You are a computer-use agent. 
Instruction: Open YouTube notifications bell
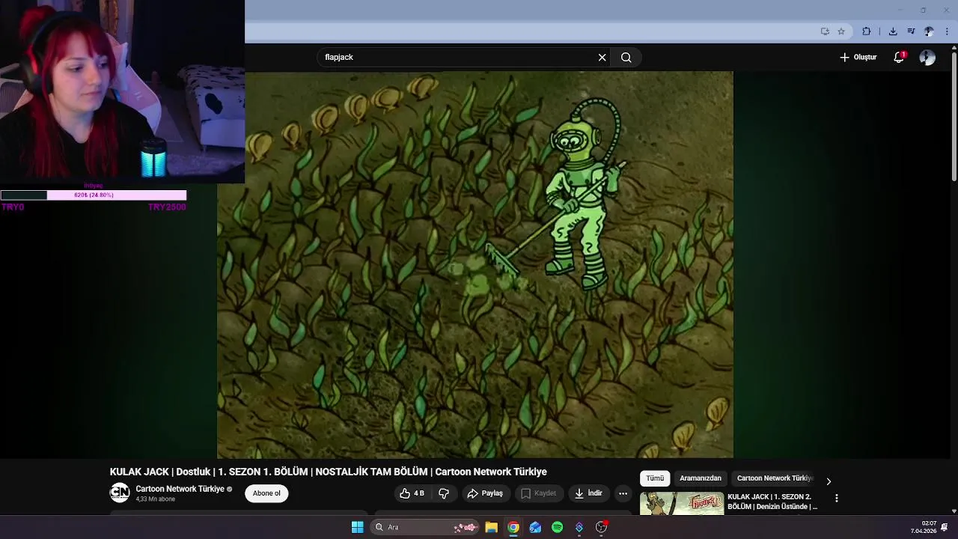[899, 57]
